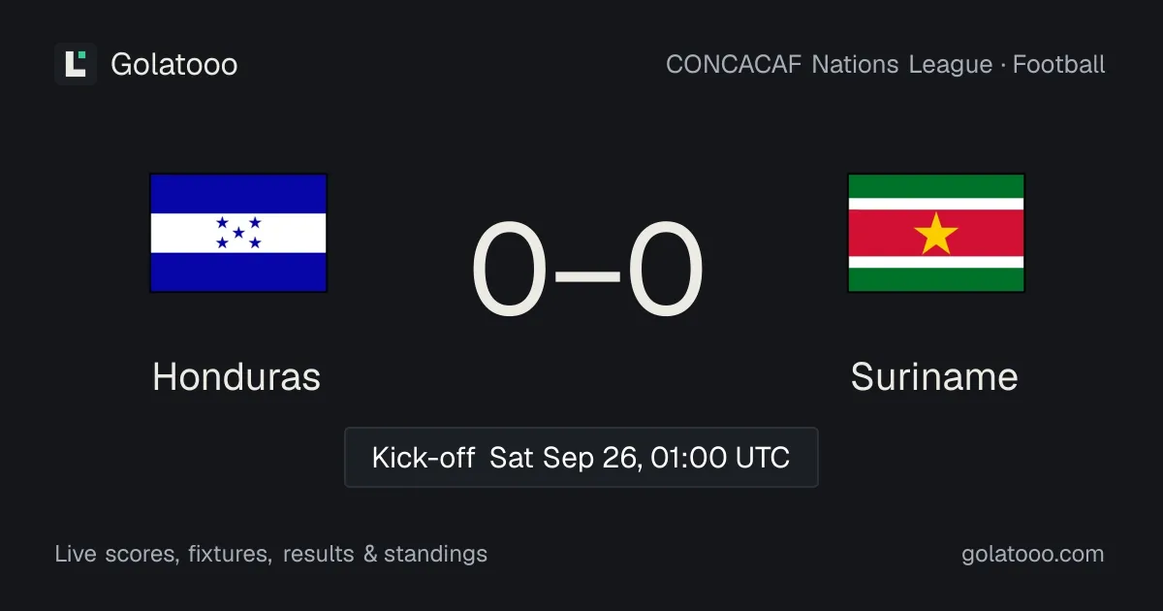Visit the golatooo.com link

point(1033,554)
